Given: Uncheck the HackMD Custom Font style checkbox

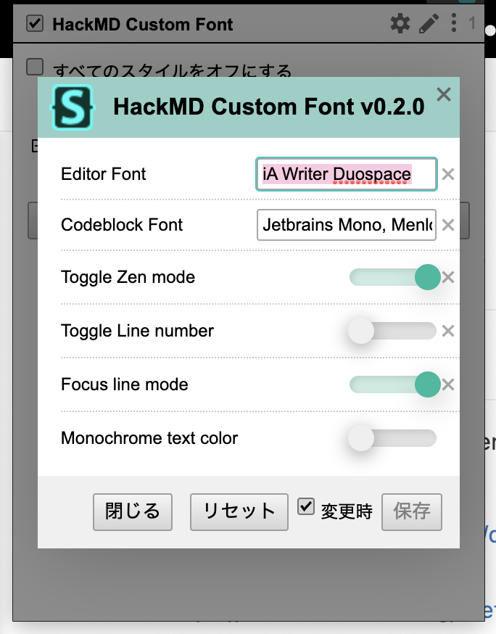Looking at the screenshot, I should pyautogui.click(x=34, y=24).
